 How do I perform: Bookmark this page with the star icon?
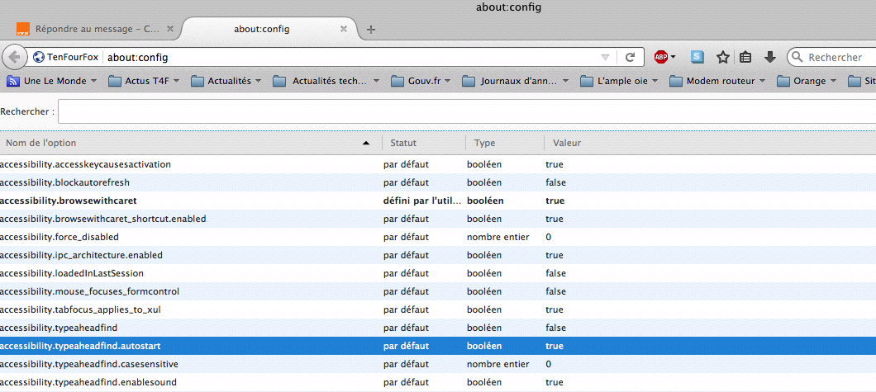pyautogui.click(x=722, y=57)
